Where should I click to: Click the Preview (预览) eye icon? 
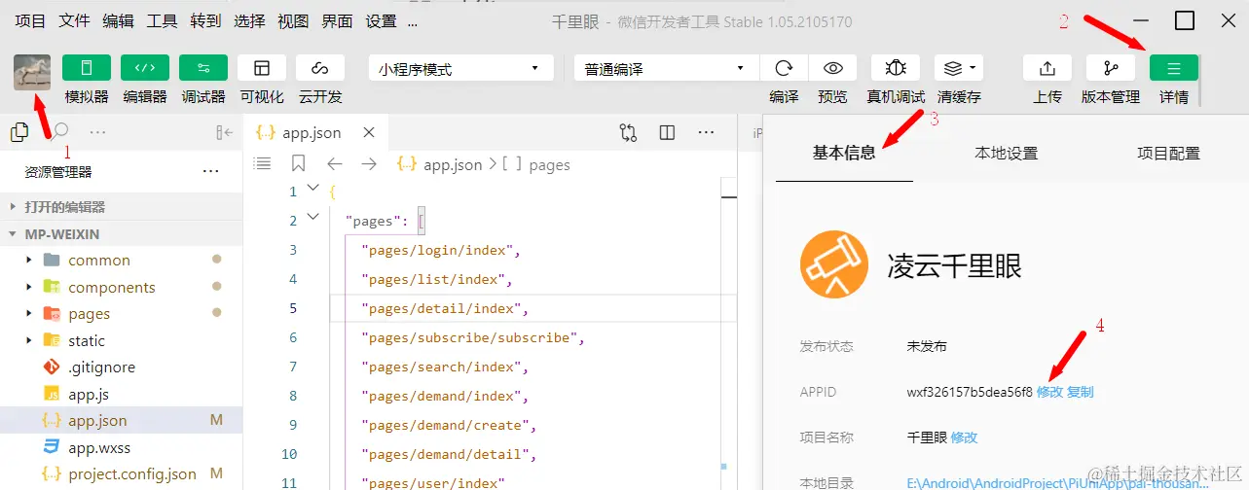pyautogui.click(x=833, y=68)
